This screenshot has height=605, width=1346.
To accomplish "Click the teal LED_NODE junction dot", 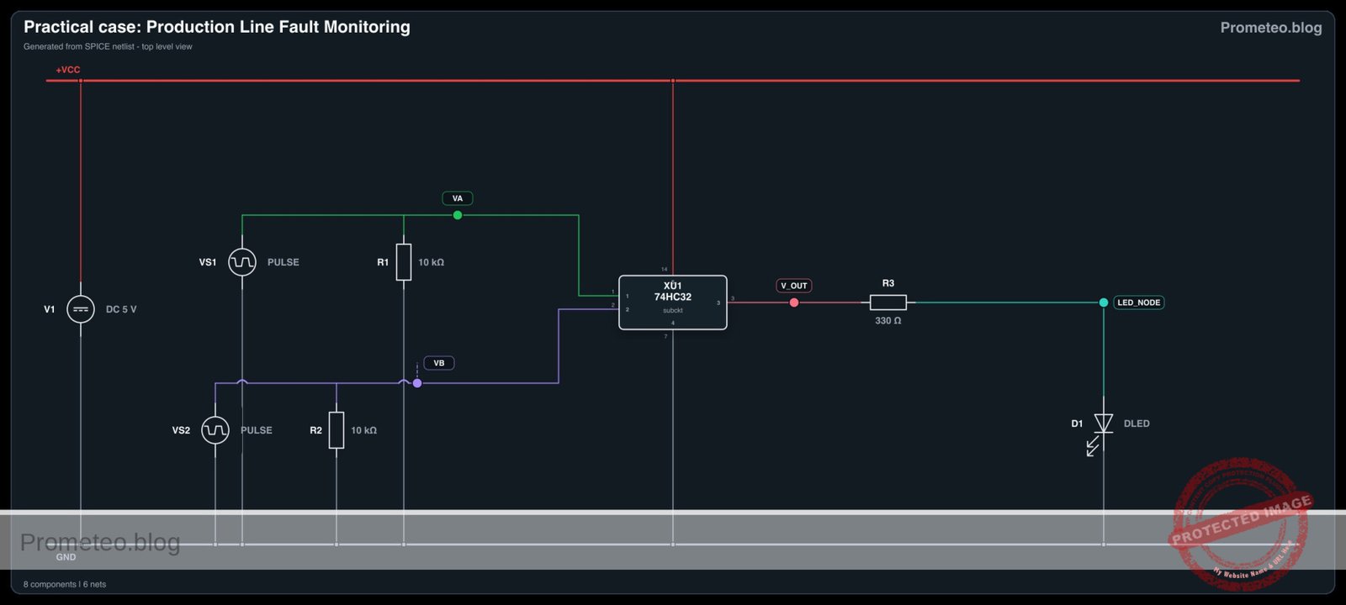I will (x=1104, y=302).
